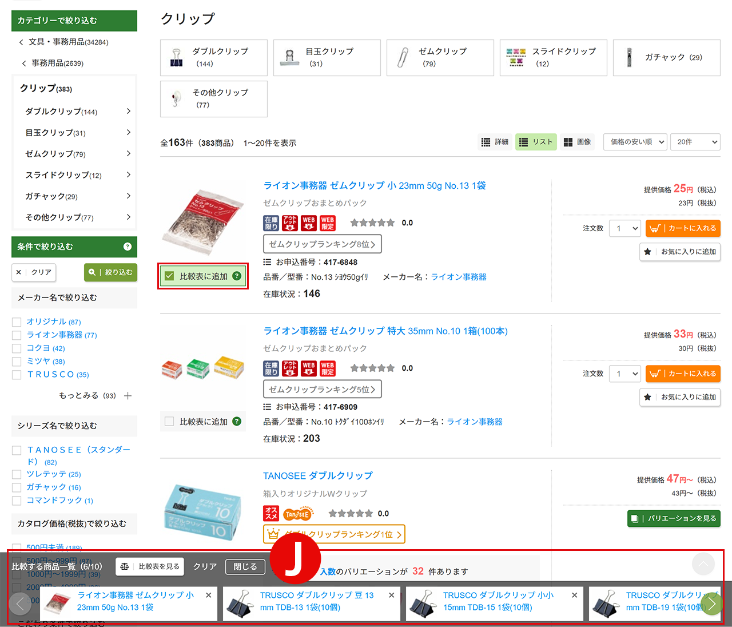The height and width of the screenshot is (627, 732).
Task: Show next items in comparison list
Action: point(712,604)
